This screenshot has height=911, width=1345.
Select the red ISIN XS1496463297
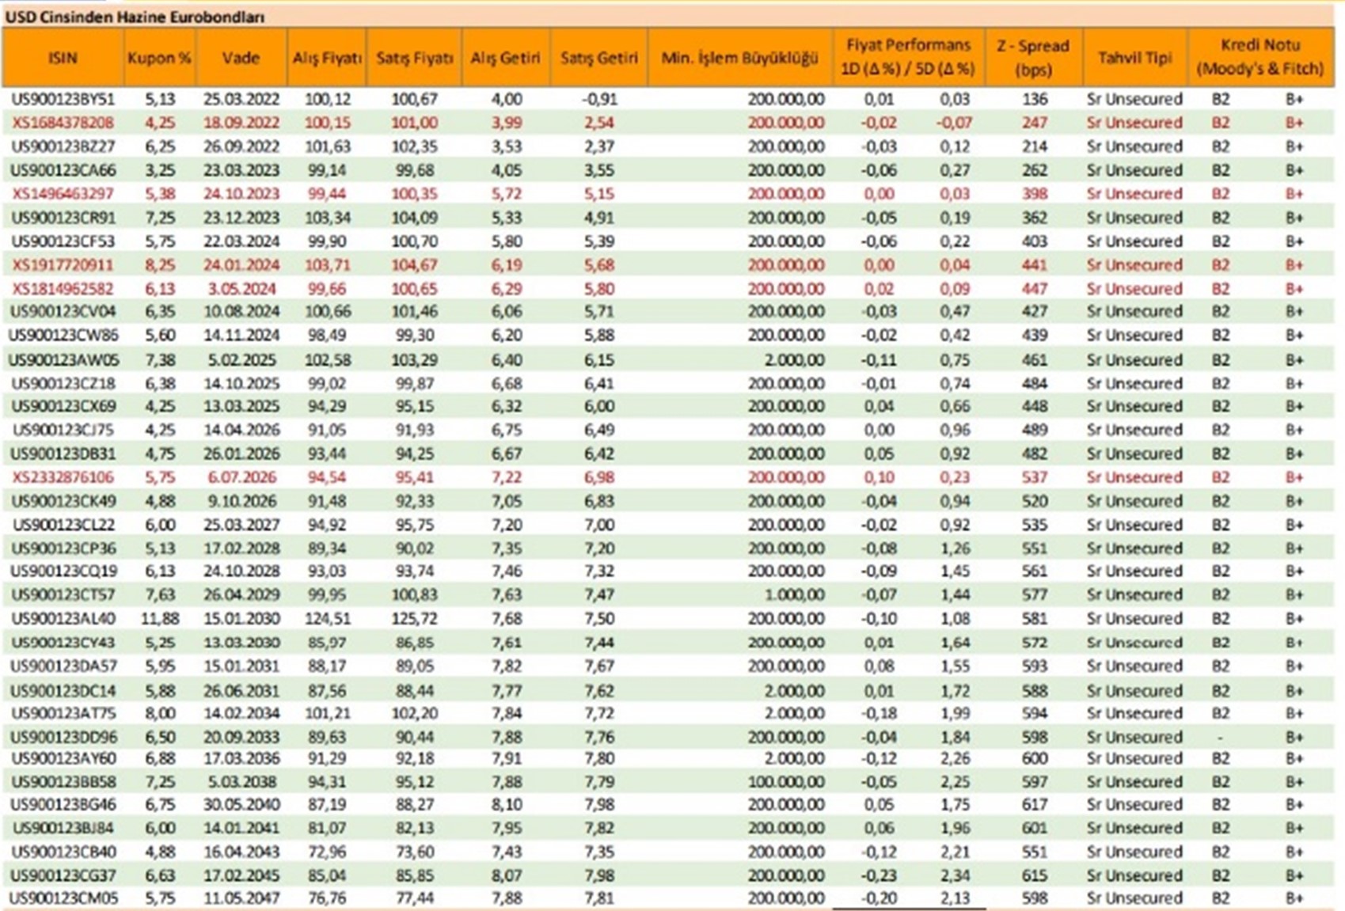[63, 194]
